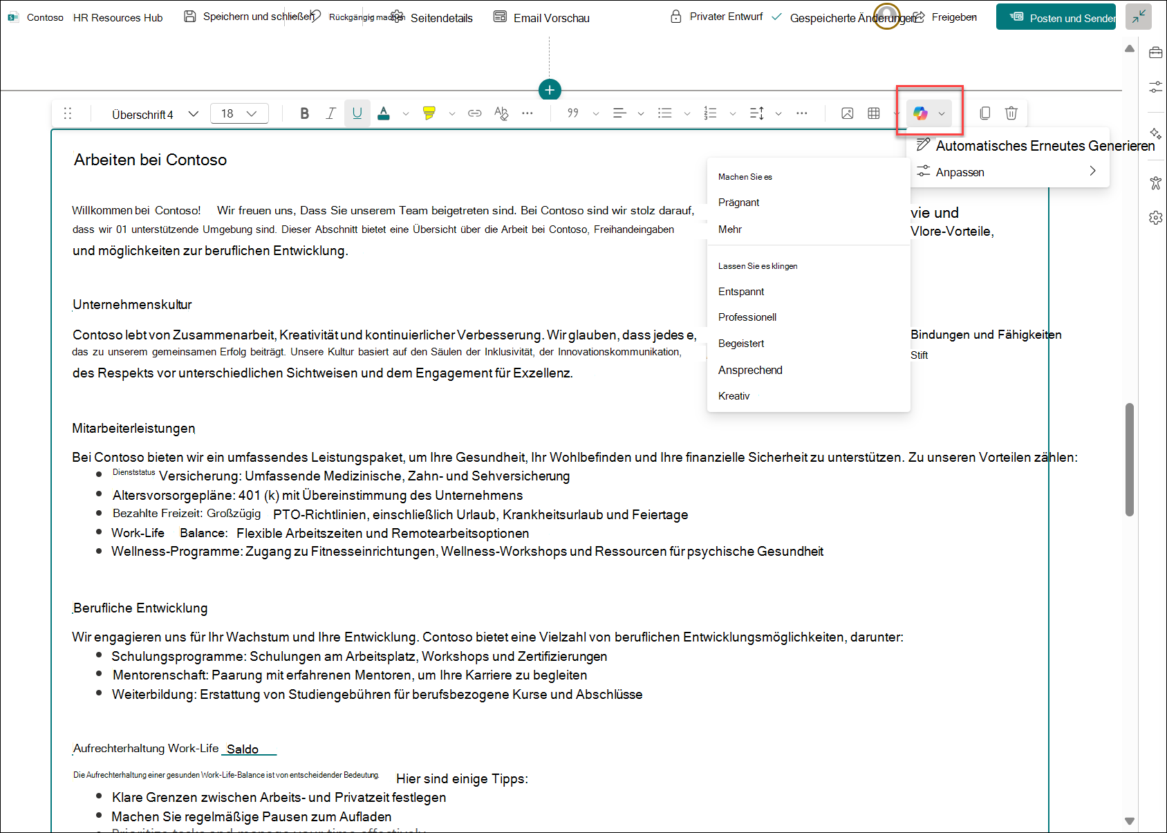Collapse the editor with shrink arrows icon

(x=1139, y=17)
